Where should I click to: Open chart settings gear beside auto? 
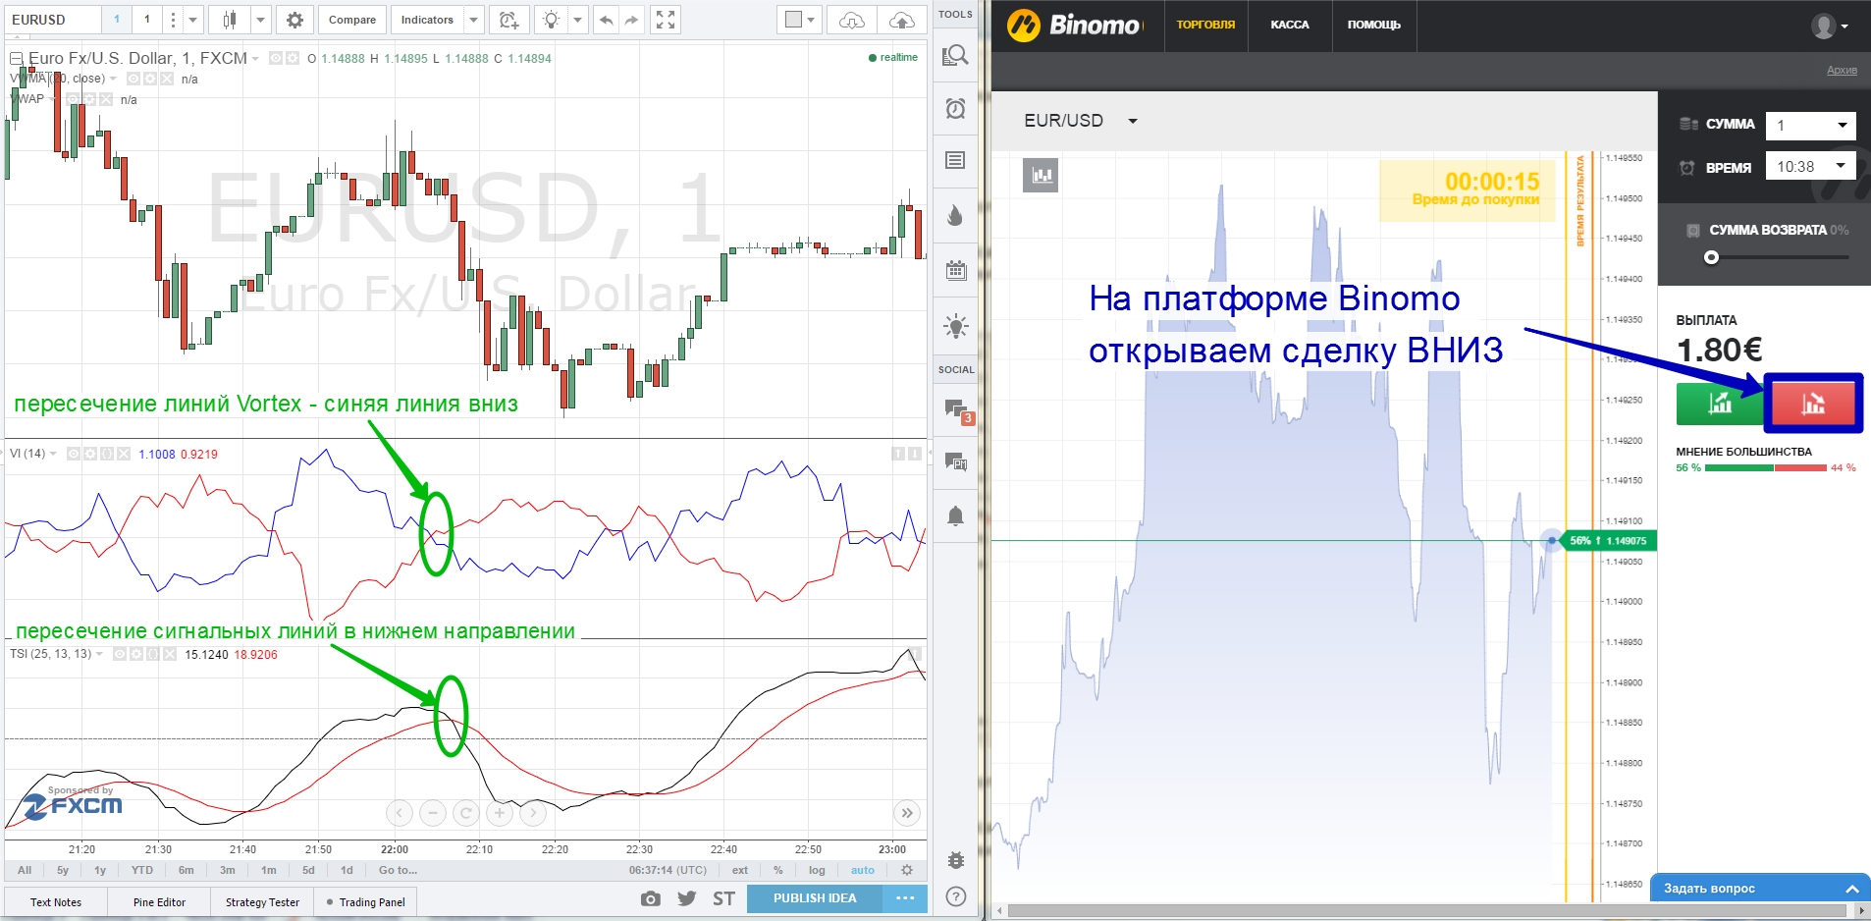(x=907, y=870)
